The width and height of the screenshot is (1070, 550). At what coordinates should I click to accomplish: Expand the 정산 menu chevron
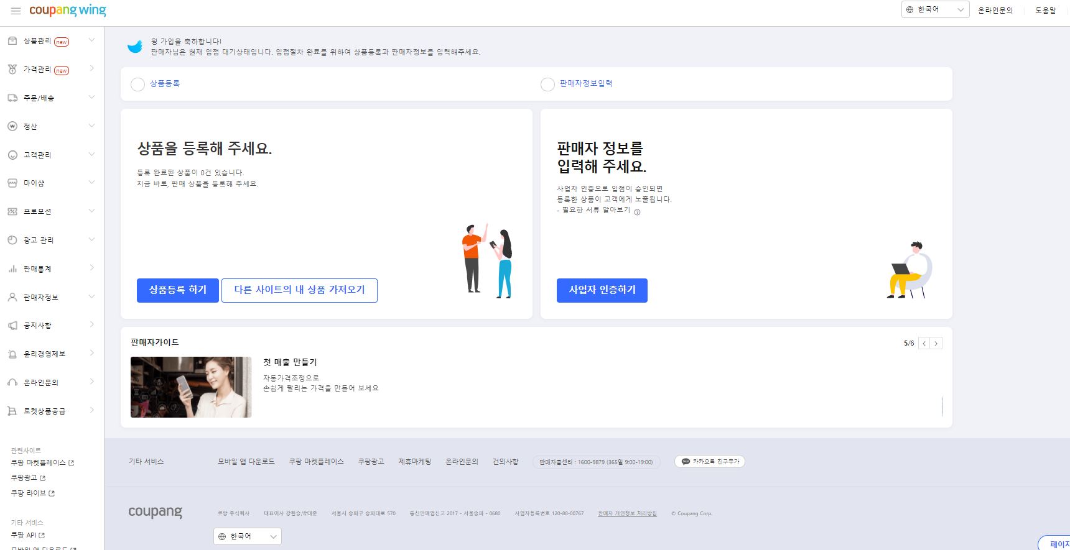pos(92,126)
